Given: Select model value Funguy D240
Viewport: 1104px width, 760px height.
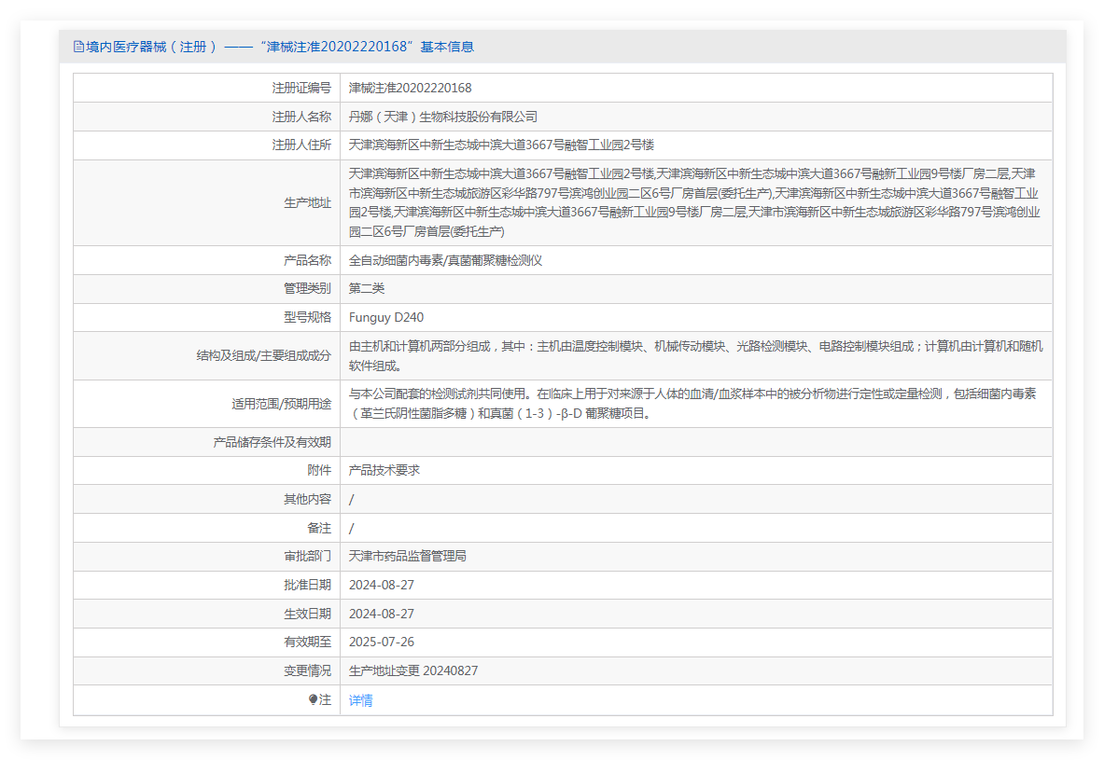Looking at the screenshot, I should (x=385, y=317).
